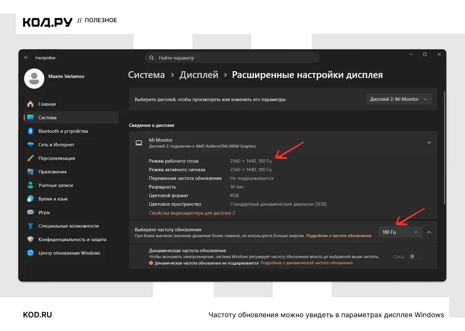Open Подробнее о частоте обновления link
The height and width of the screenshot is (331, 465).
pyautogui.click(x=339, y=236)
